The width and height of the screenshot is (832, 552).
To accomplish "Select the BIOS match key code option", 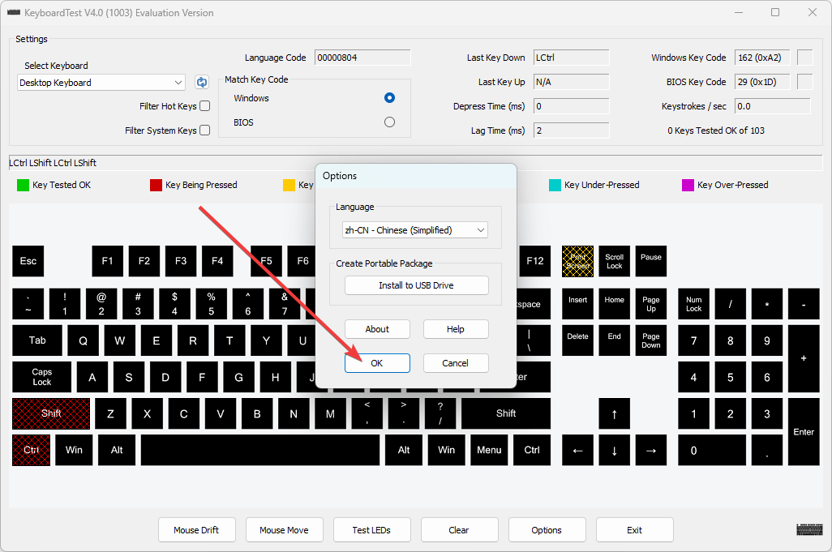I will click(389, 122).
